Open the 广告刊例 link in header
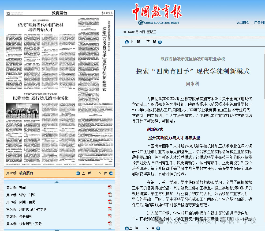This screenshot has width=265, height=231. [259, 22]
